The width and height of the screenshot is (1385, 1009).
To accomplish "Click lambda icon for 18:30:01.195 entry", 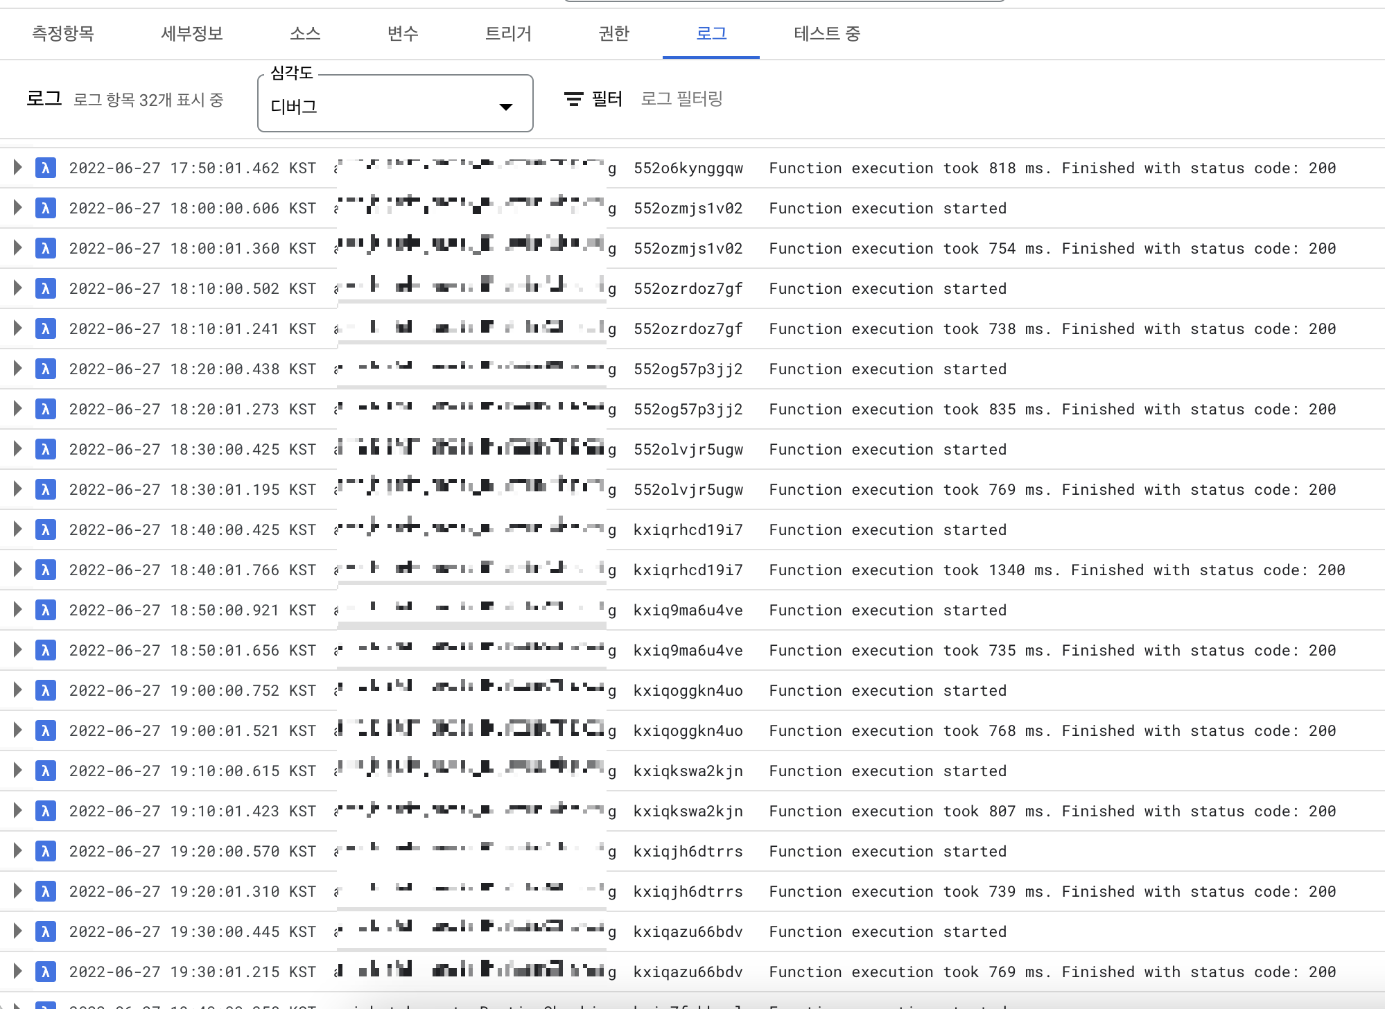I will [46, 489].
